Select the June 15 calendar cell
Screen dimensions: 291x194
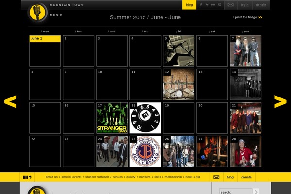pos(45,118)
